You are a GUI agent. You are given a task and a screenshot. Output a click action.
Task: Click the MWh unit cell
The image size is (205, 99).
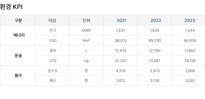click(86, 31)
